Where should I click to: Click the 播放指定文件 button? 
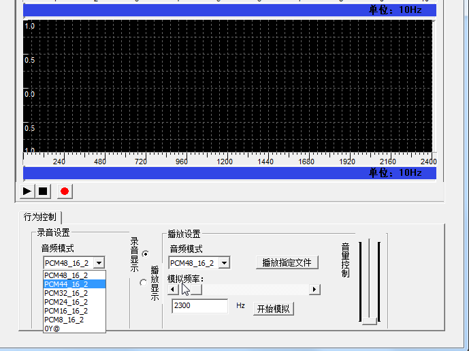(287, 262)
